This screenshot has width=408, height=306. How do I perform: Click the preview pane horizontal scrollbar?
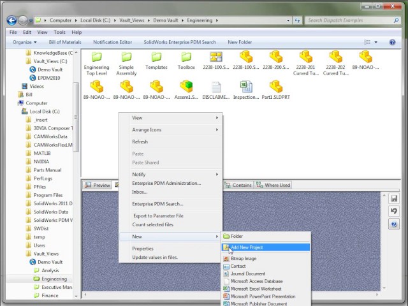click(x=231, y=295)
